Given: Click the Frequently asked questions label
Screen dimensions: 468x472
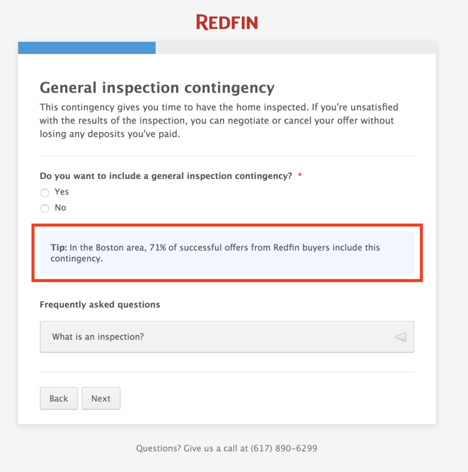Looking at the screenshot, I should (x=100, y=304).
